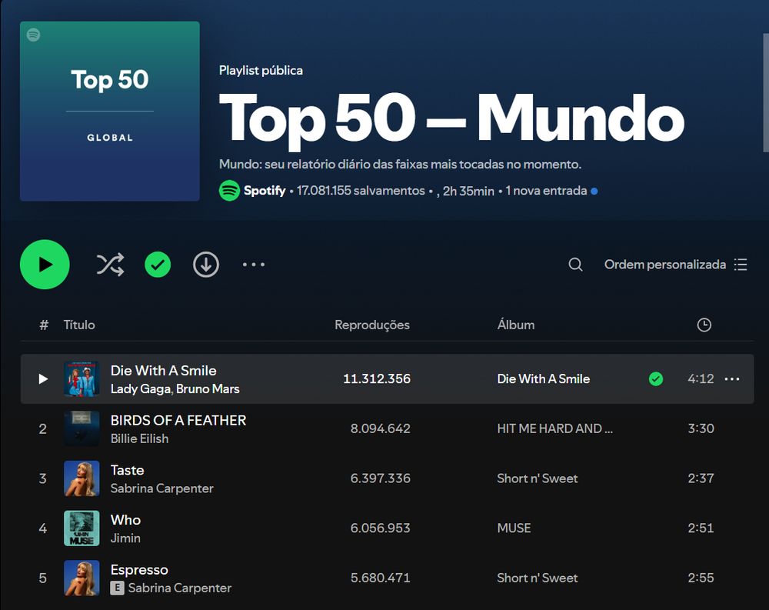Open three-dot menu on Die With A Smile row
This screenshot has width=769, height=610.
[732, 379]
